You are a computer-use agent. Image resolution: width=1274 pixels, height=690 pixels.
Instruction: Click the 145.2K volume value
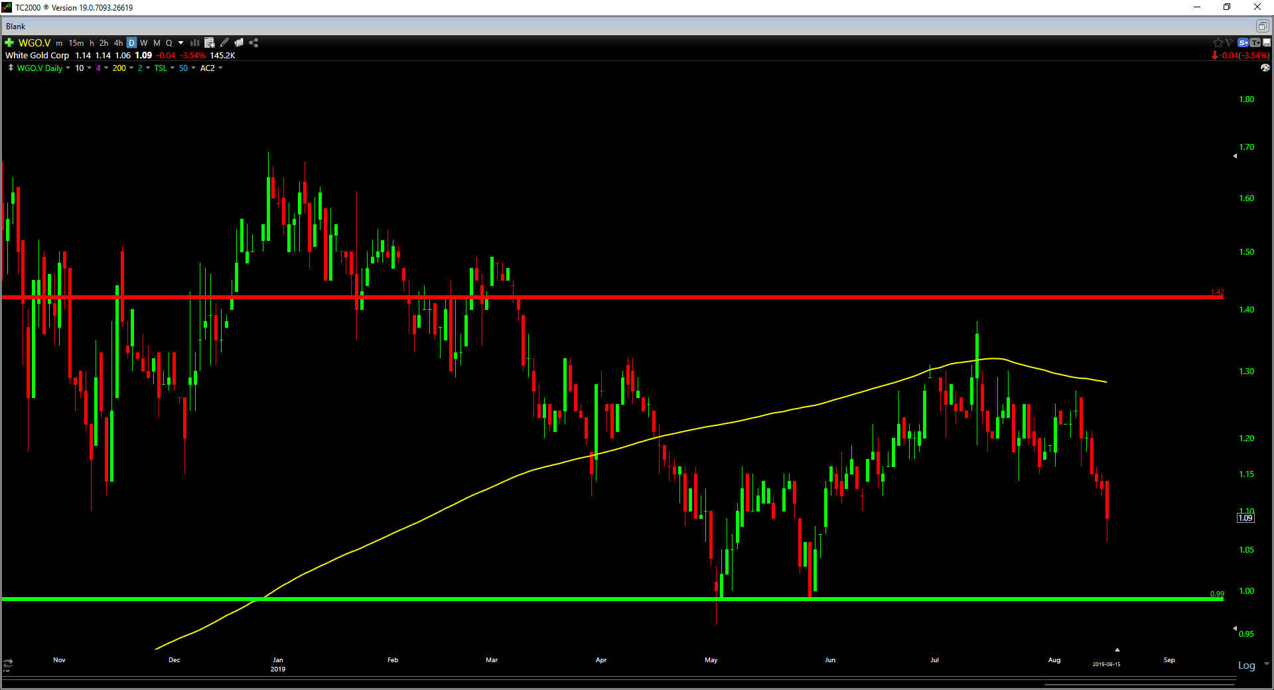(x=223, y=56)
